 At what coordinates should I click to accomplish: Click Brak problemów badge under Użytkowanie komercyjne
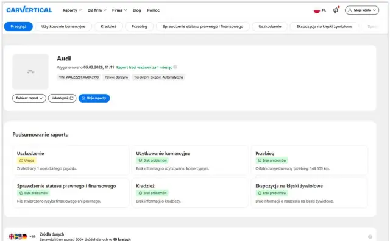[x=152, y=160]
